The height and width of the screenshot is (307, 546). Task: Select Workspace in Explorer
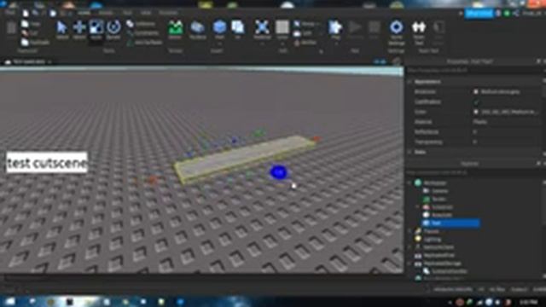435,183
